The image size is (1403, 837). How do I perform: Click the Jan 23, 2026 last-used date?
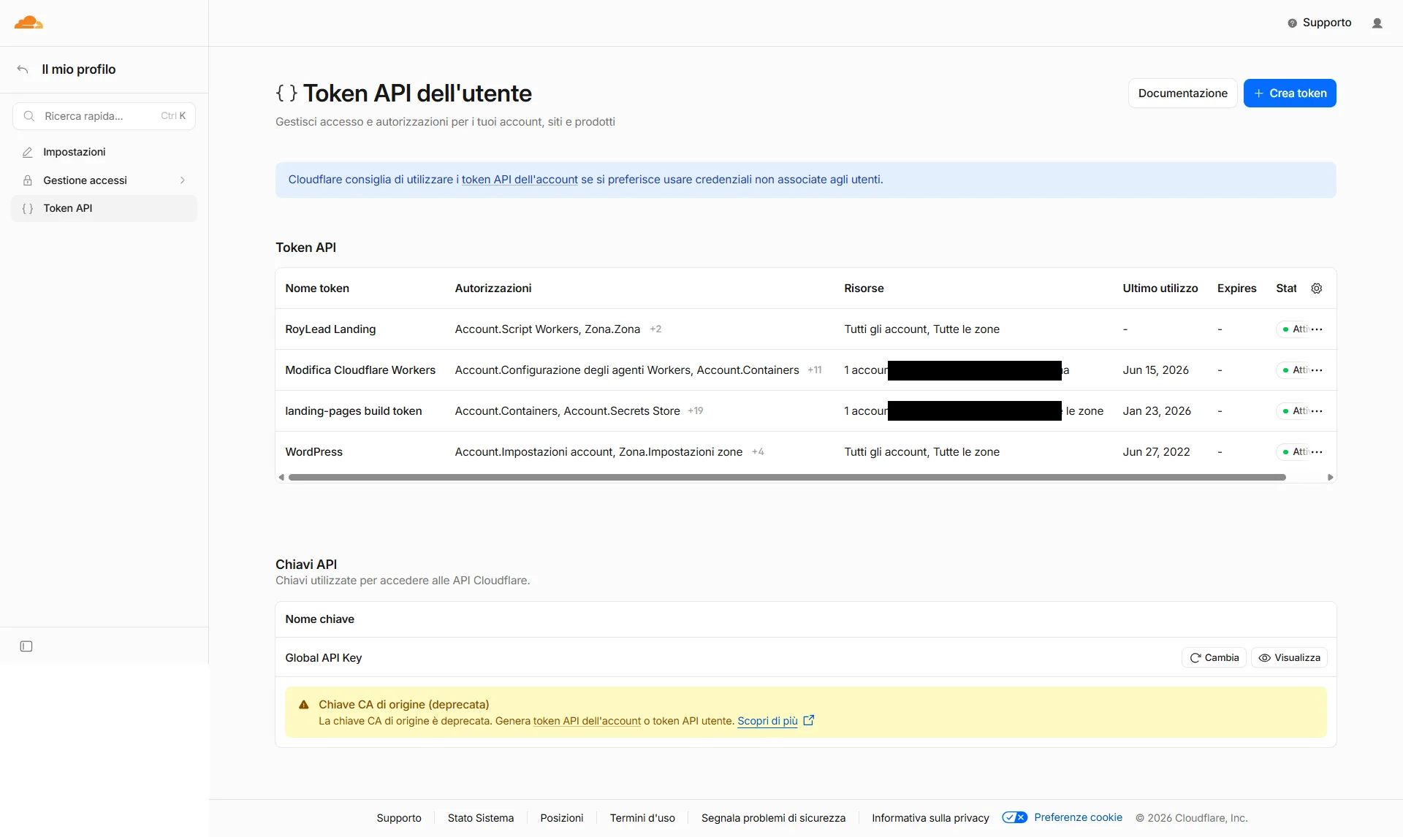click(1157, 411)
